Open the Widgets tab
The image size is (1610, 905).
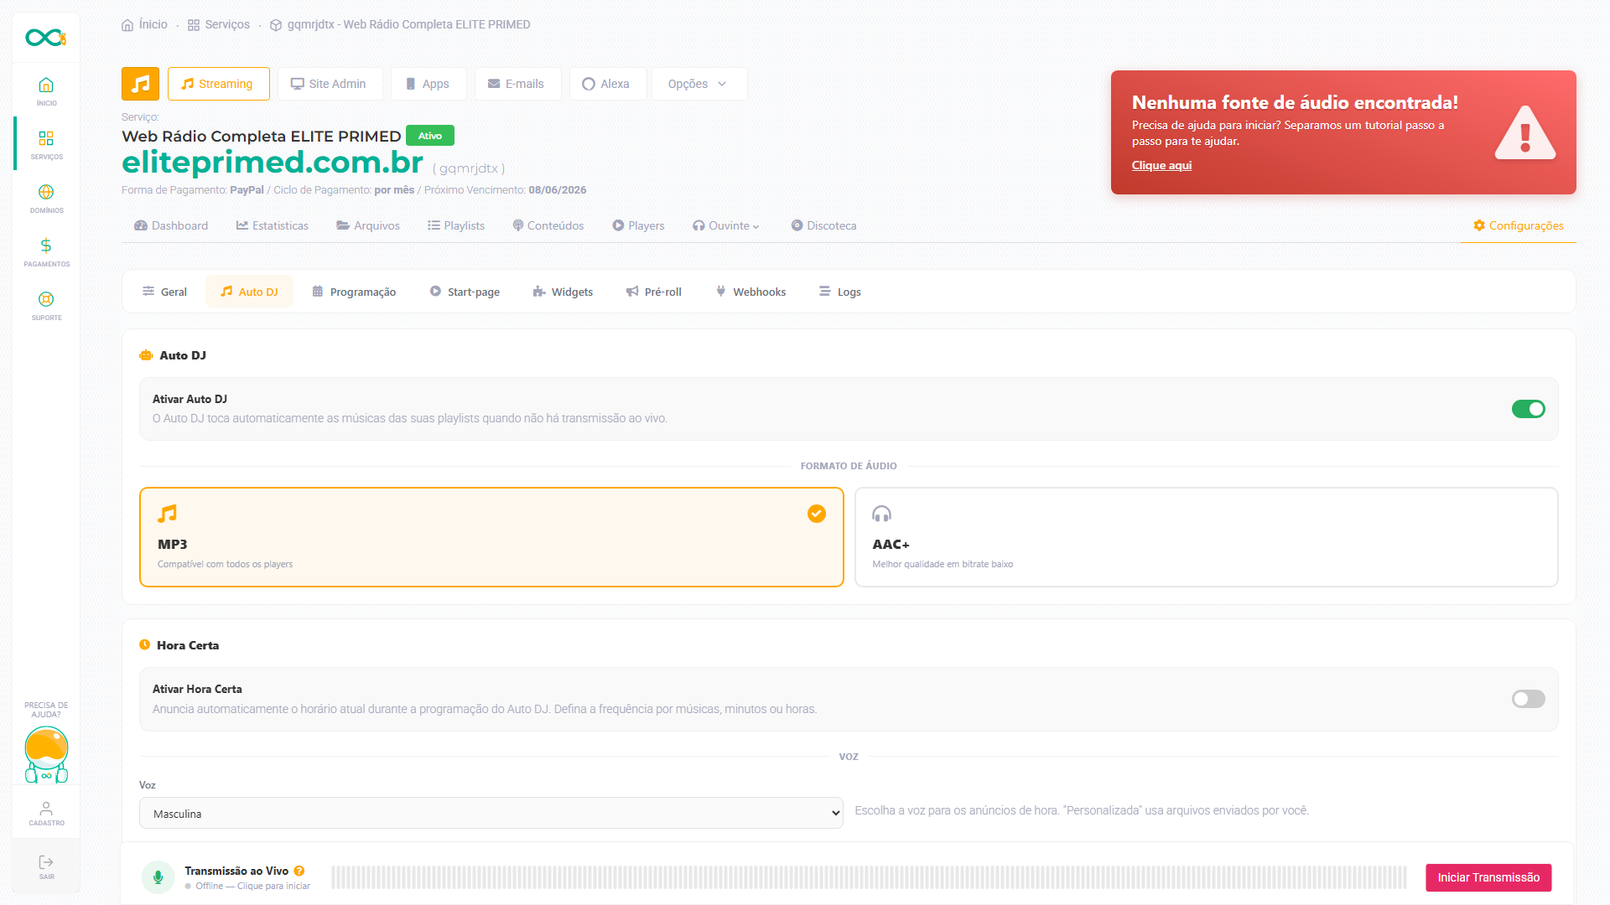tap(563, 292)
